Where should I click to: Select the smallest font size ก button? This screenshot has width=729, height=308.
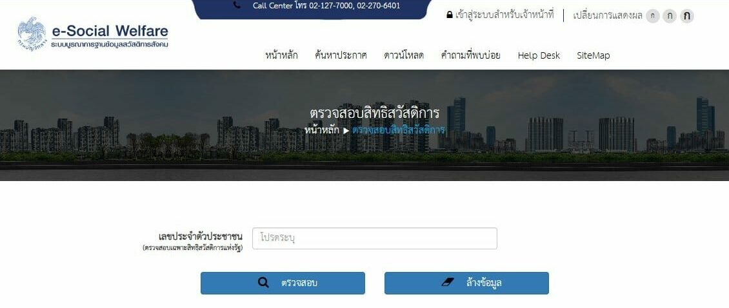click(653, 16)
